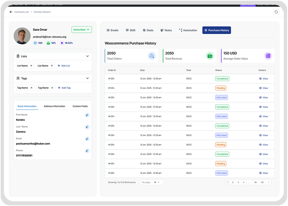Click the Average Order Value chart icon
This screenshot has width=288, height=206.
point(268,56)
